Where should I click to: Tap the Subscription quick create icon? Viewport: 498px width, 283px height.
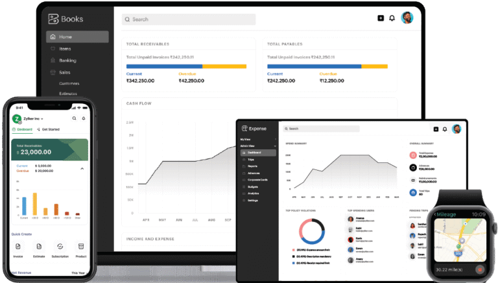[60, 247]
